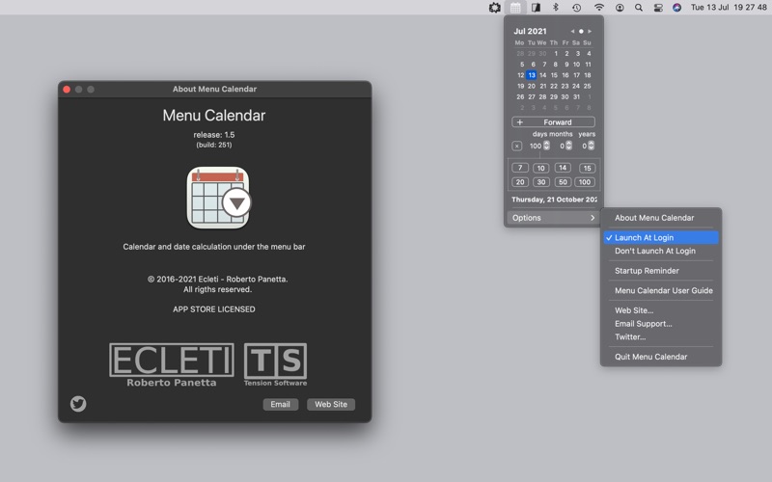
Task: Select highlighted day 13 in calendar
Action: point(532,75)
